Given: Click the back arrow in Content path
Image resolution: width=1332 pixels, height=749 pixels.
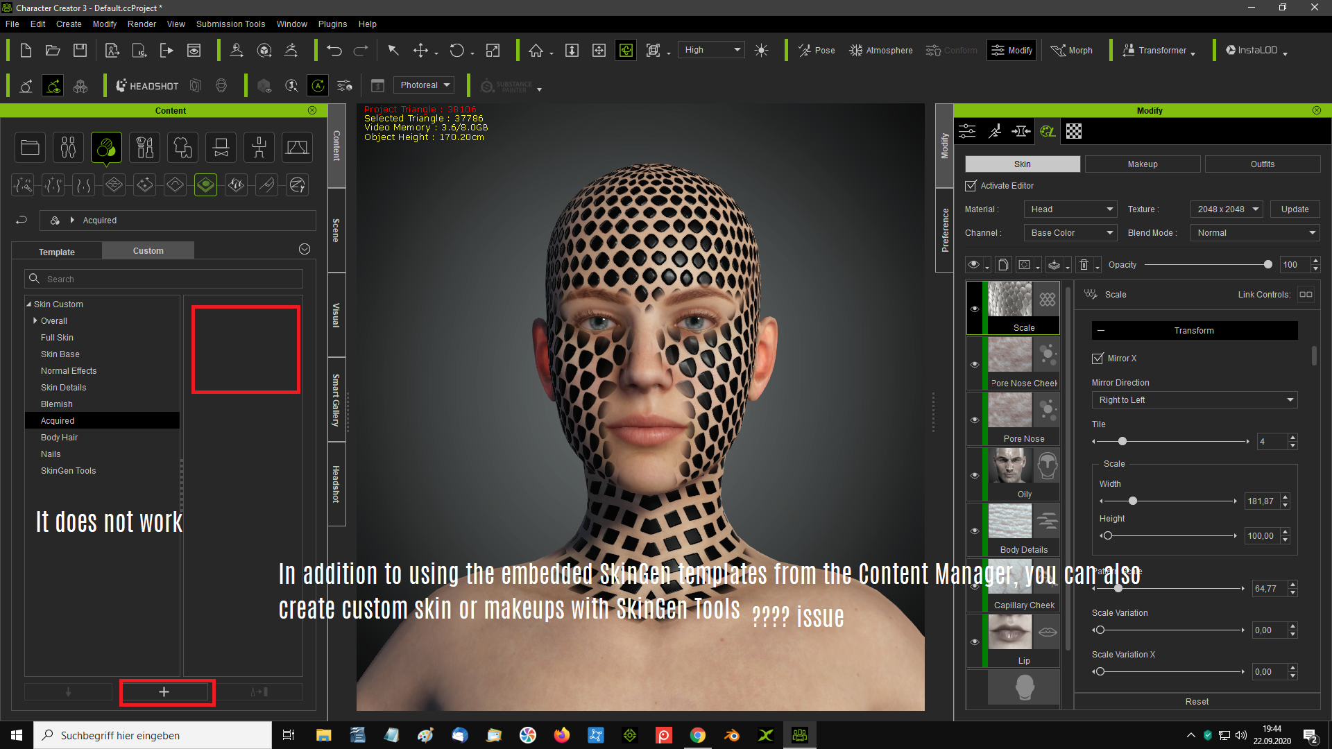Looking at the screenshot, I should 22,220.
